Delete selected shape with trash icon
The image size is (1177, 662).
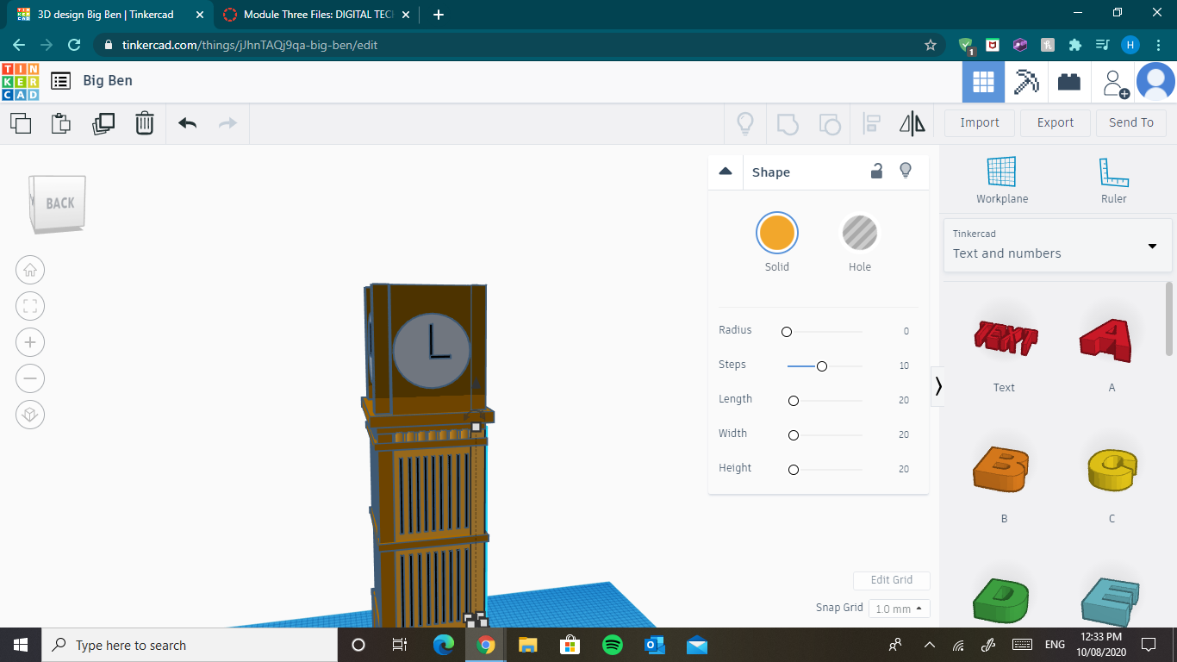tap(145, 123)
